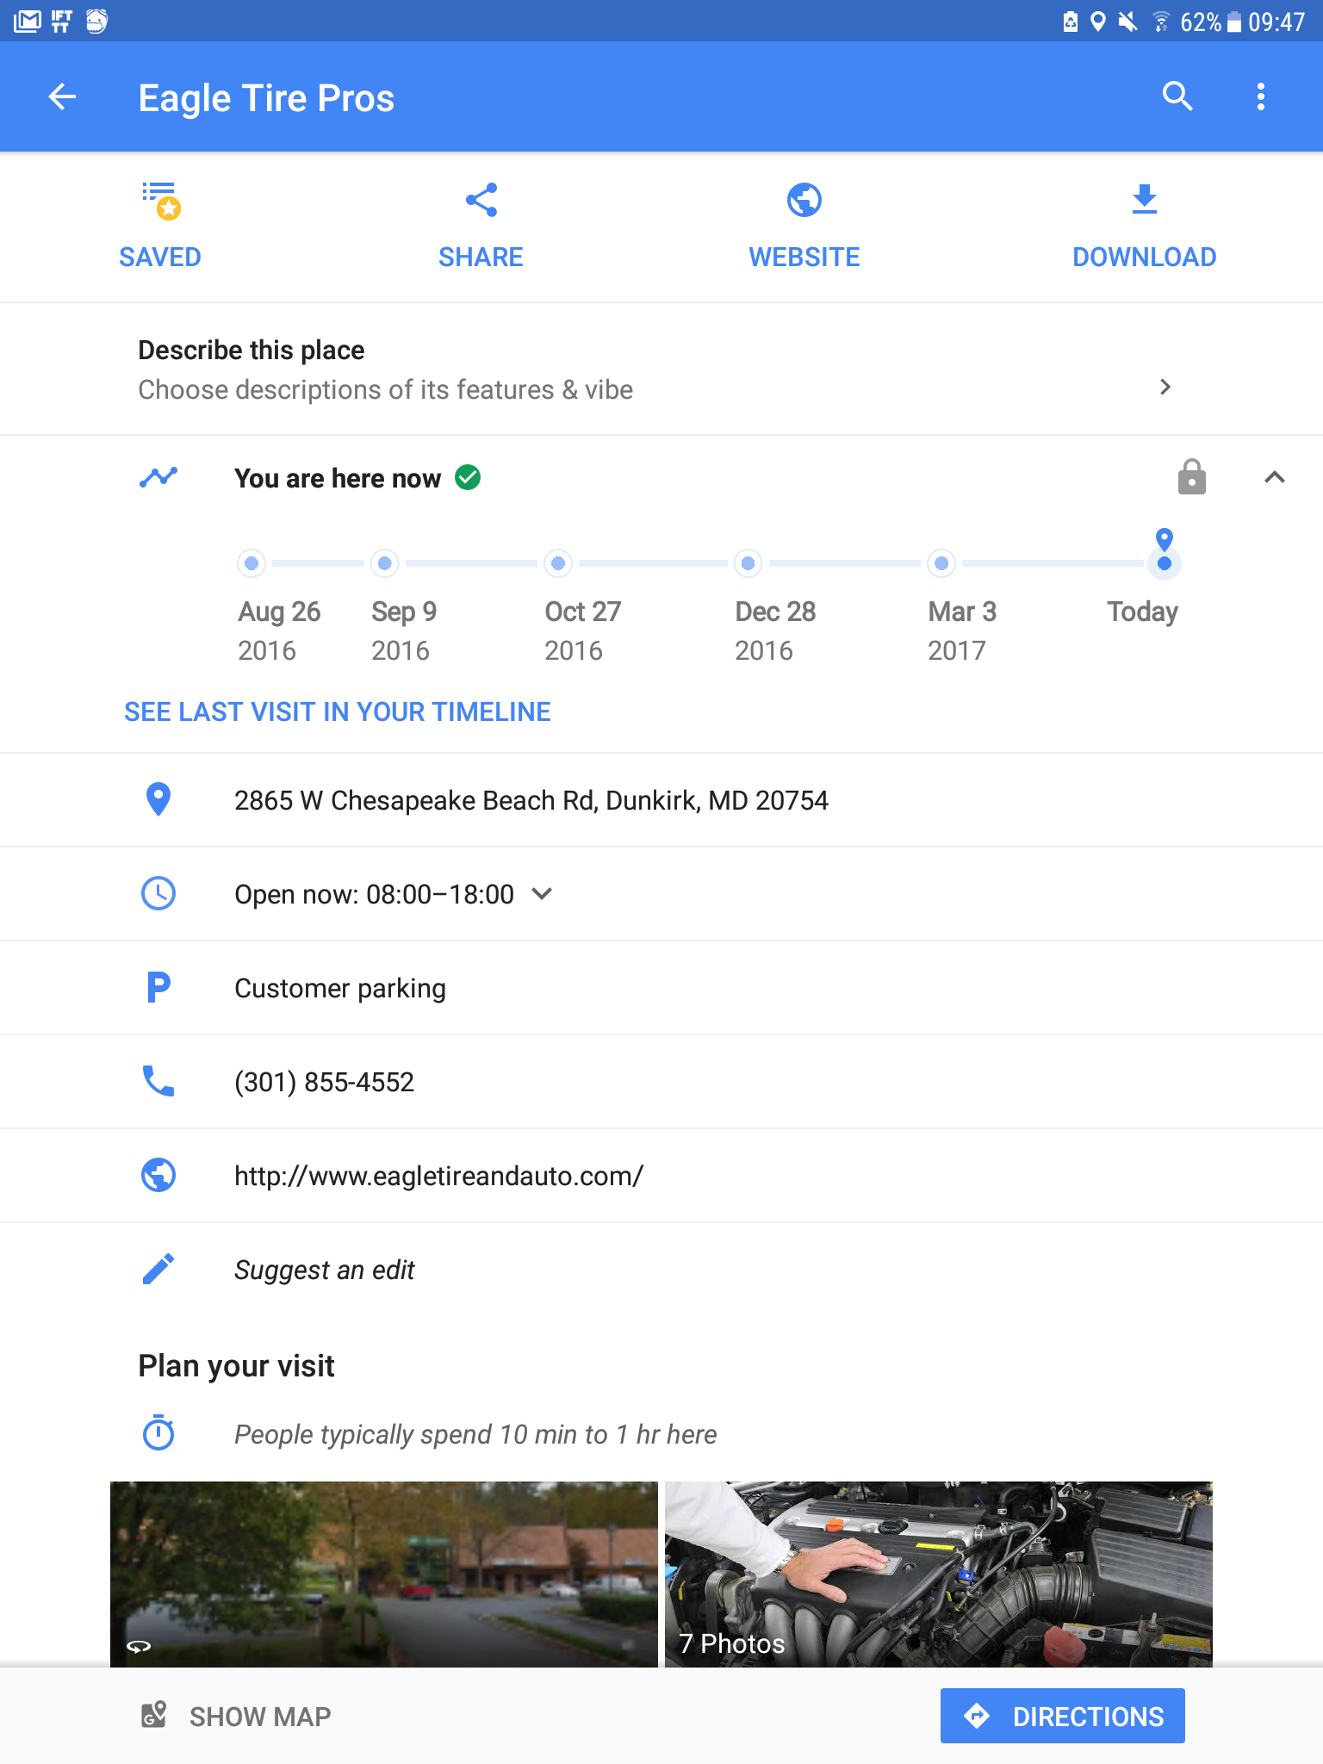Tap the privacy lock icon
The image size is (1323, 1764).
tap(1192, 476)
